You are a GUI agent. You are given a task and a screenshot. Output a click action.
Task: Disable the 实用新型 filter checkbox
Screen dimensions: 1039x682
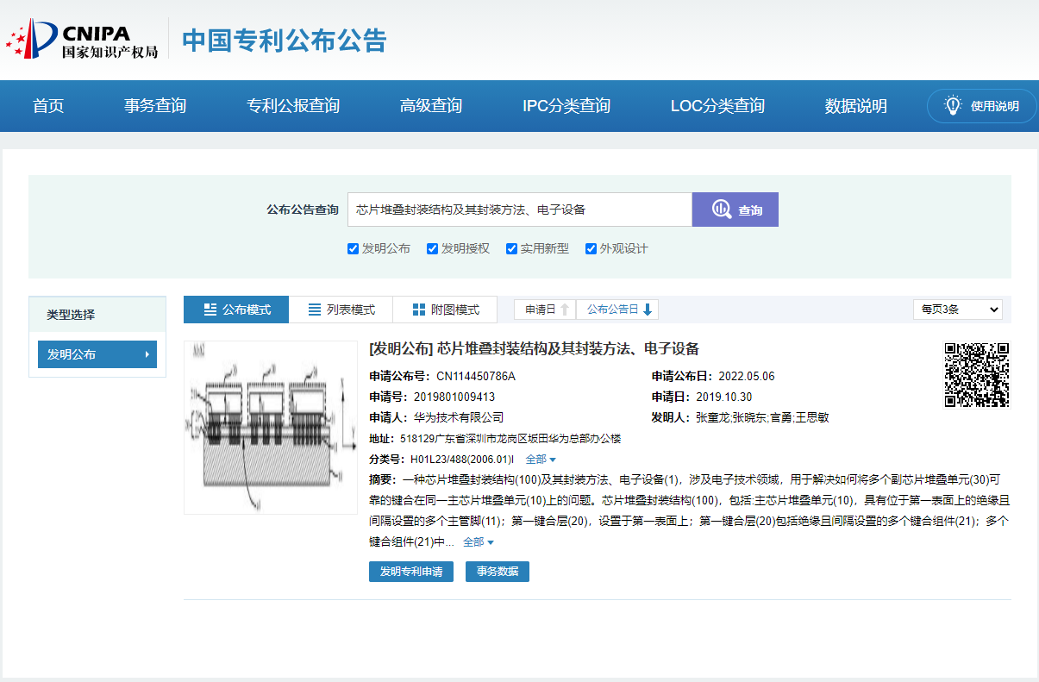511,248
